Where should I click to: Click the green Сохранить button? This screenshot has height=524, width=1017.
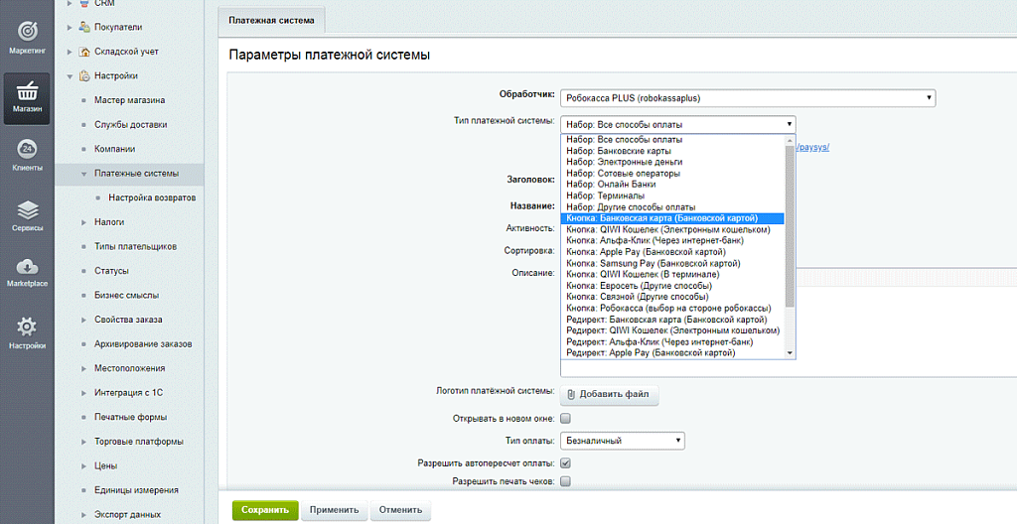point(264,510)
